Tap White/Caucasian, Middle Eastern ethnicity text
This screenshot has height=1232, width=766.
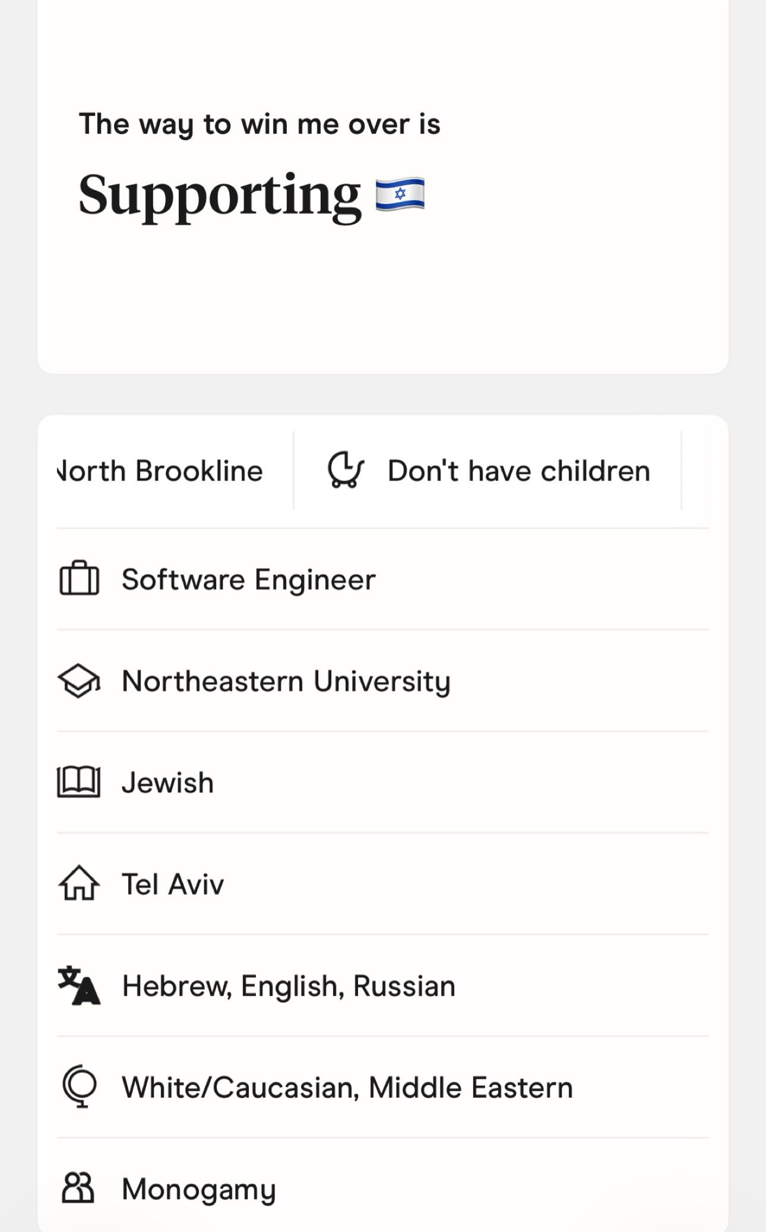click(347, 1088)
